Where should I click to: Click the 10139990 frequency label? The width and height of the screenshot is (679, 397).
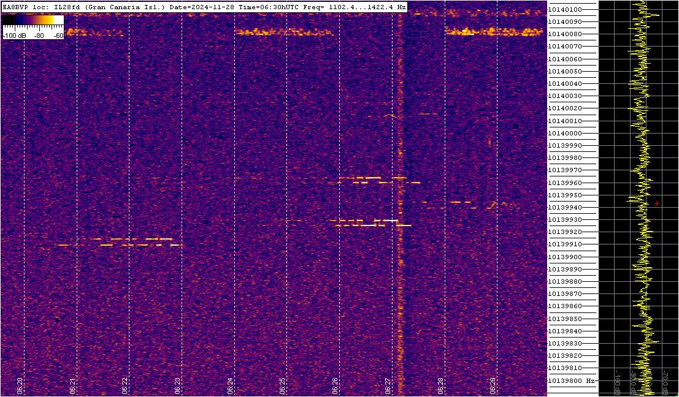pyautogui.click(x=565, y=146)
